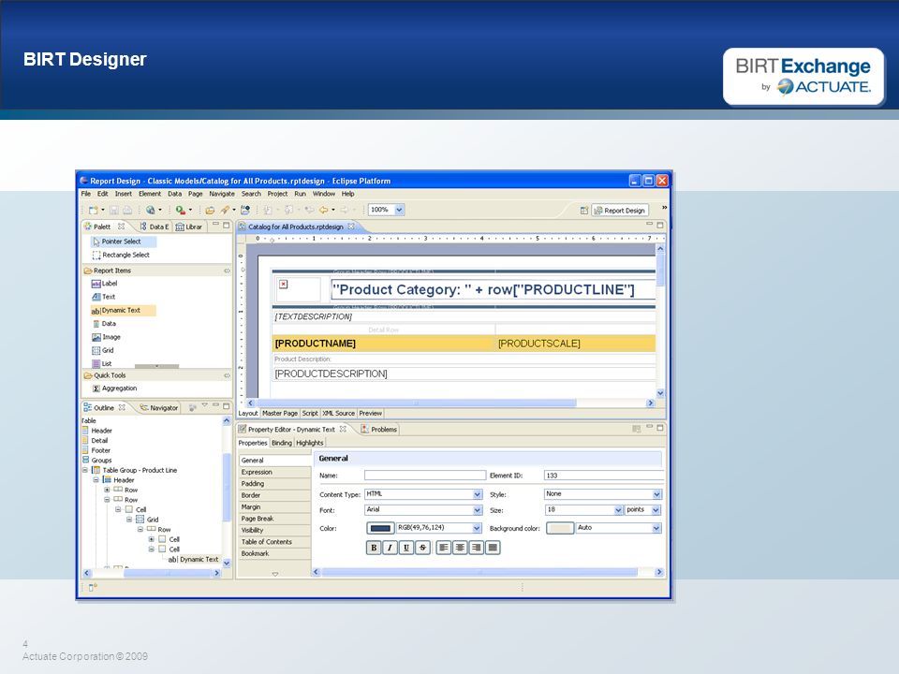Collapse the Table Group - Product Line node

click(x=85, y=471)
